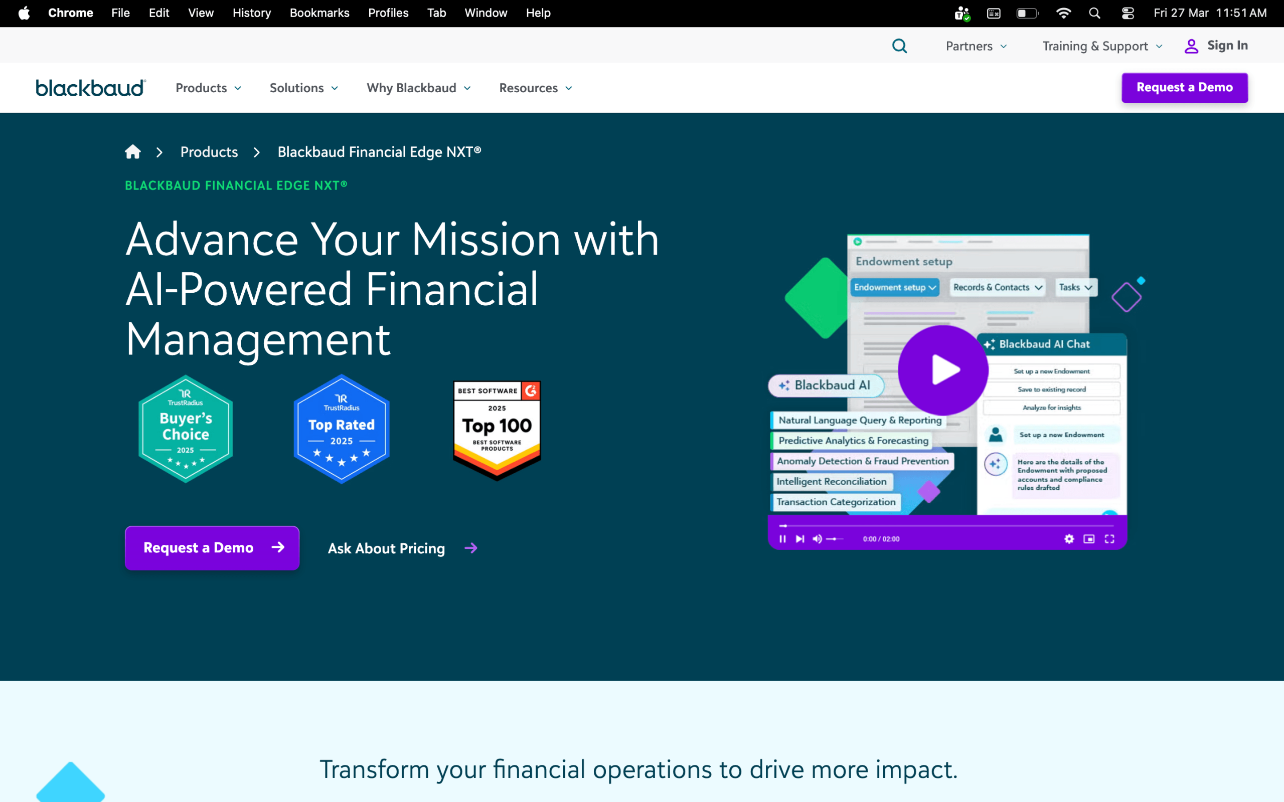Click the G2 Top 100 Best Software badge
The image size is (1284, 802).
tap(497, 431)
